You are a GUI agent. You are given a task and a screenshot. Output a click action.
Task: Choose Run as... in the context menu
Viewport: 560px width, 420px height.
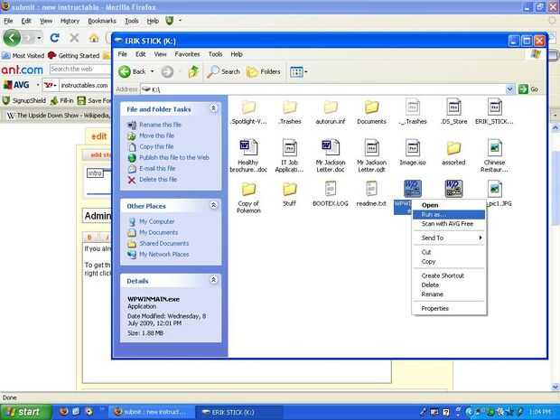(x=449, y=215)
